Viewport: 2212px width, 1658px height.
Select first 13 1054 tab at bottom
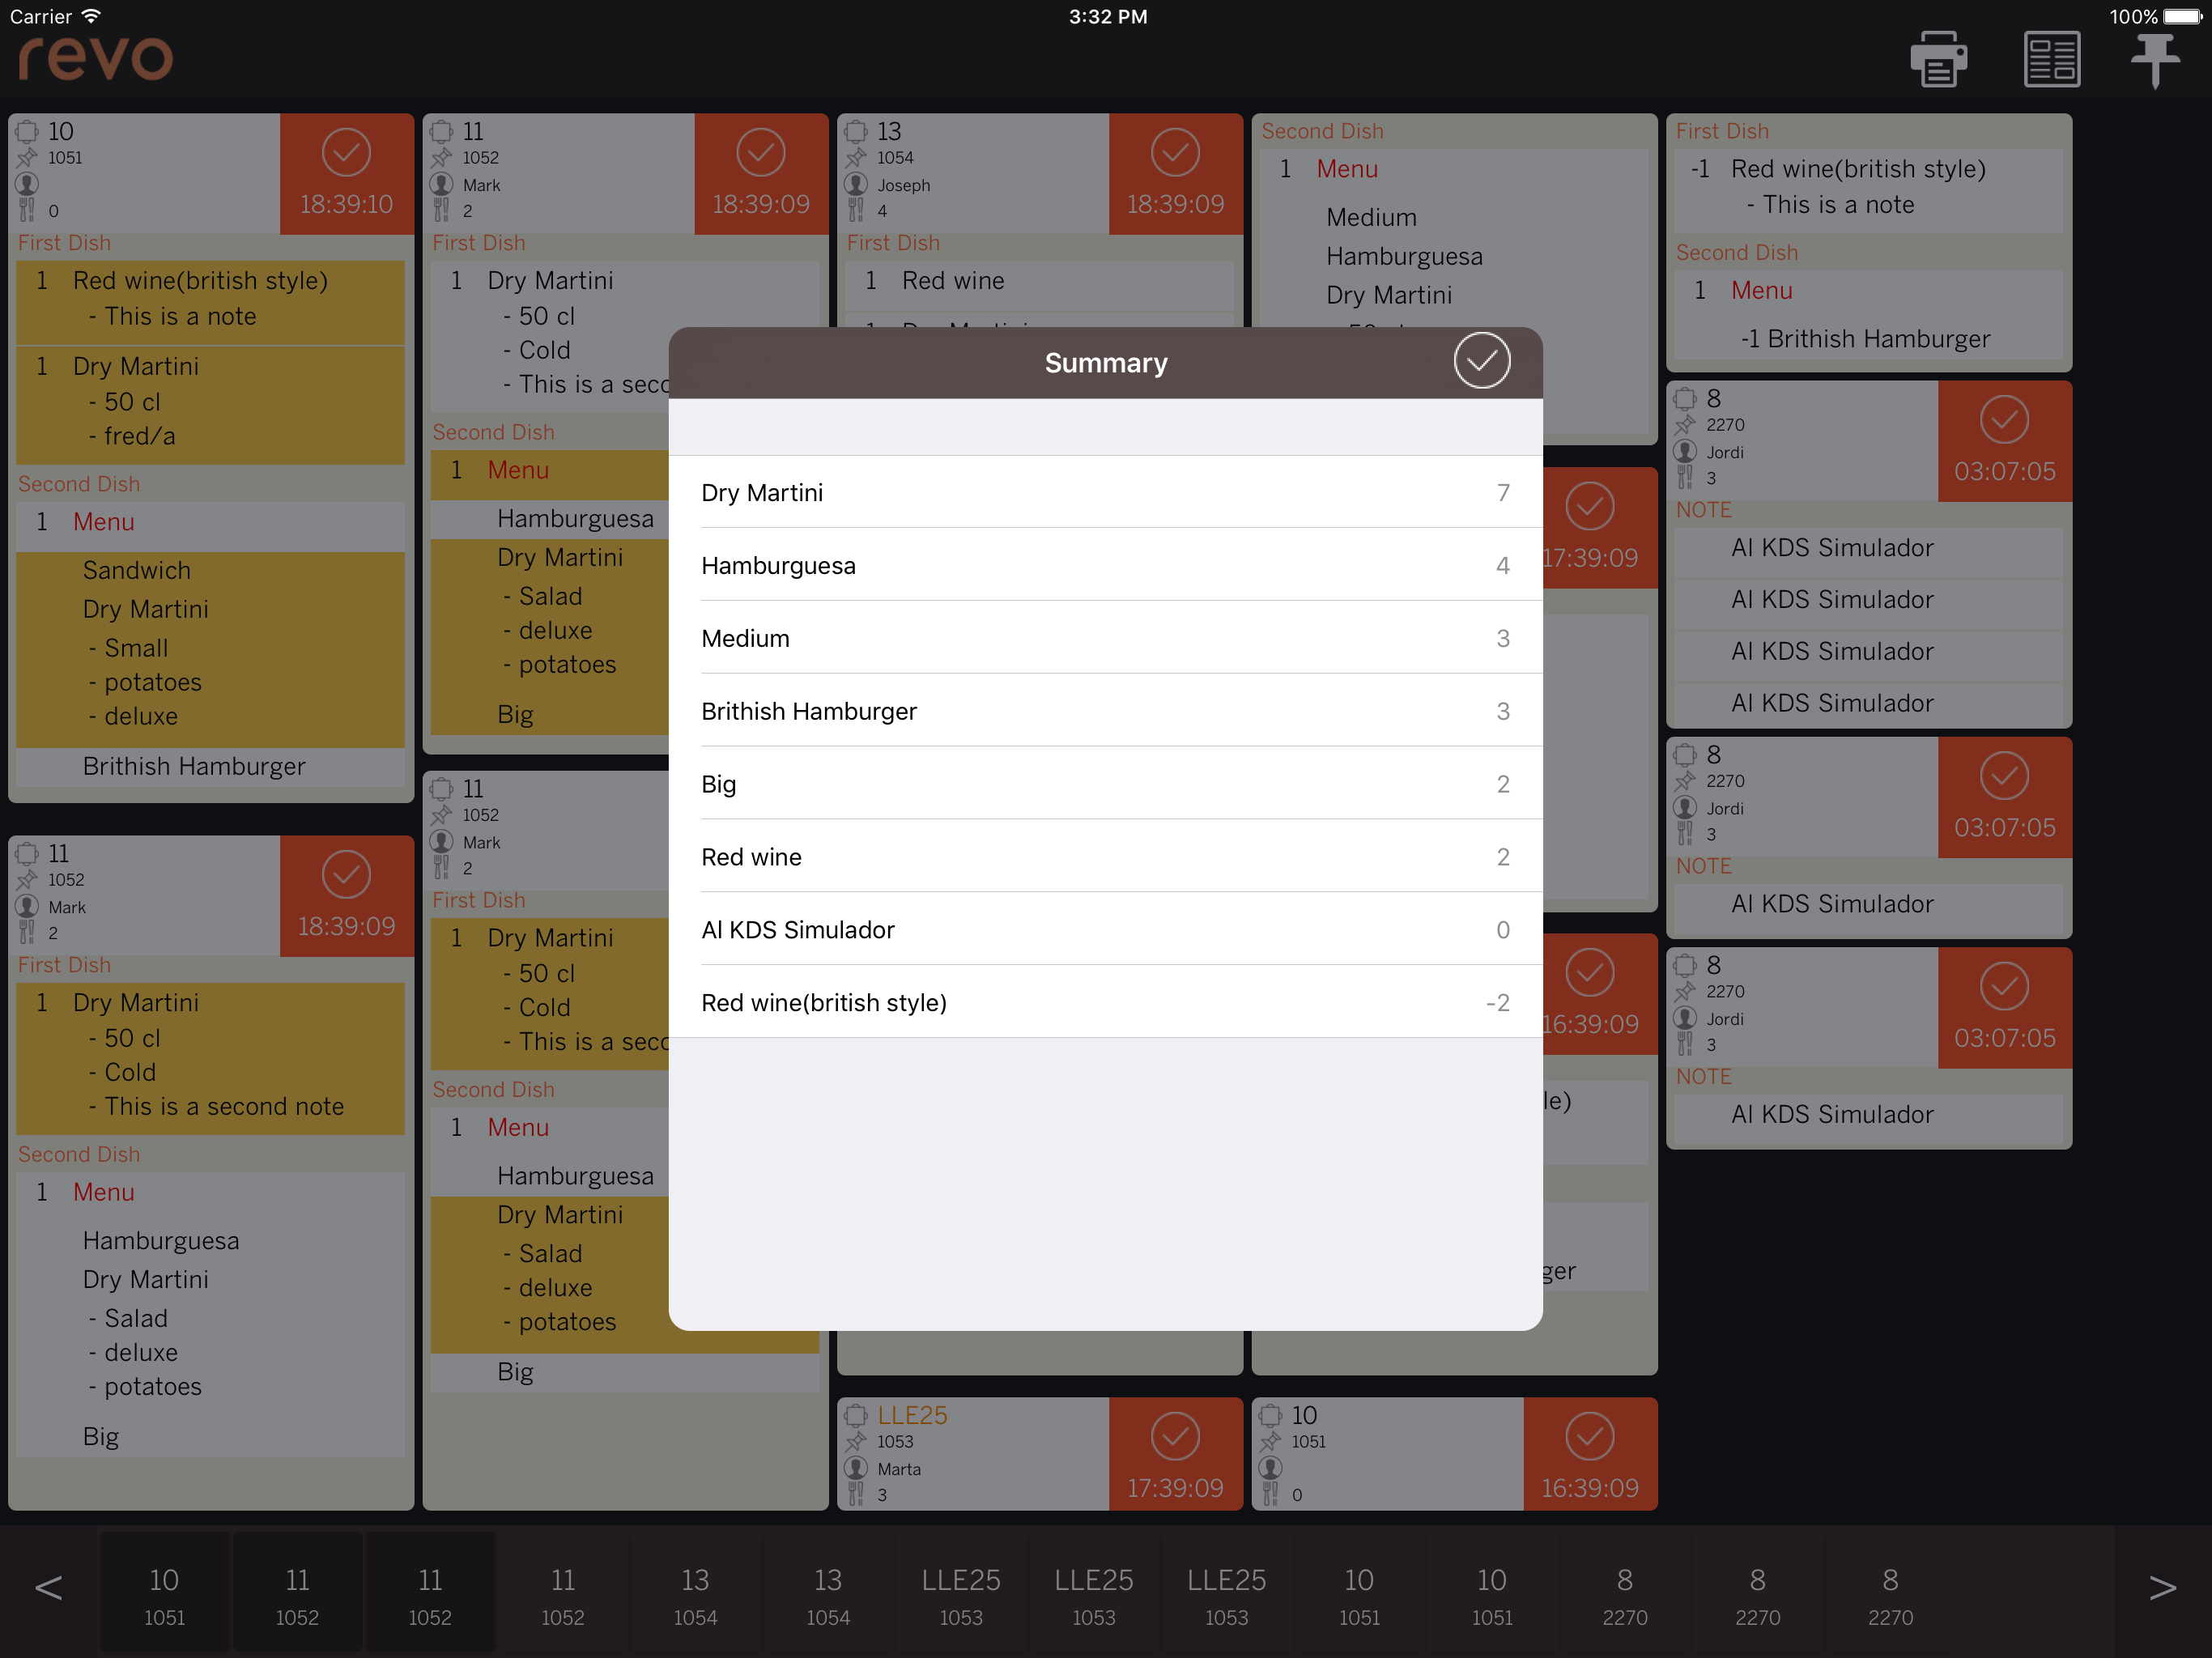[695, 1594]
